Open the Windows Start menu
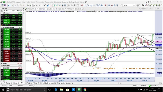This screenshot has height=92, width=163. (x=3, y=90)
